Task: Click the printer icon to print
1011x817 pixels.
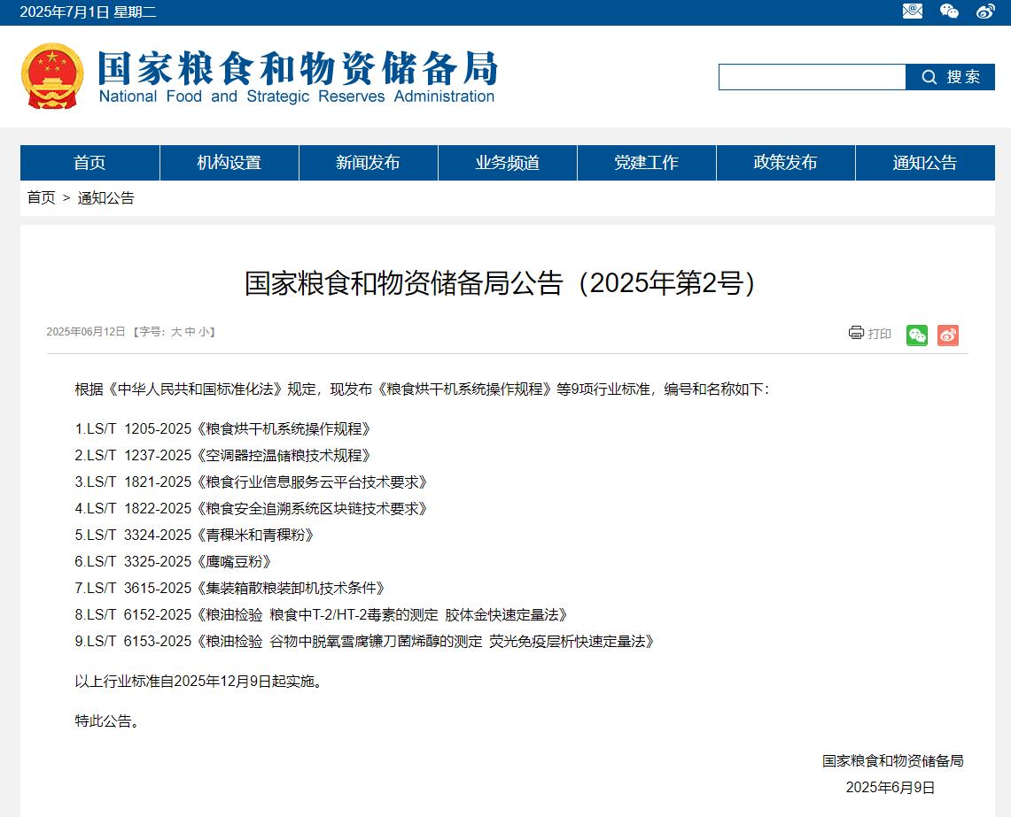Action: tap(856, 333)
